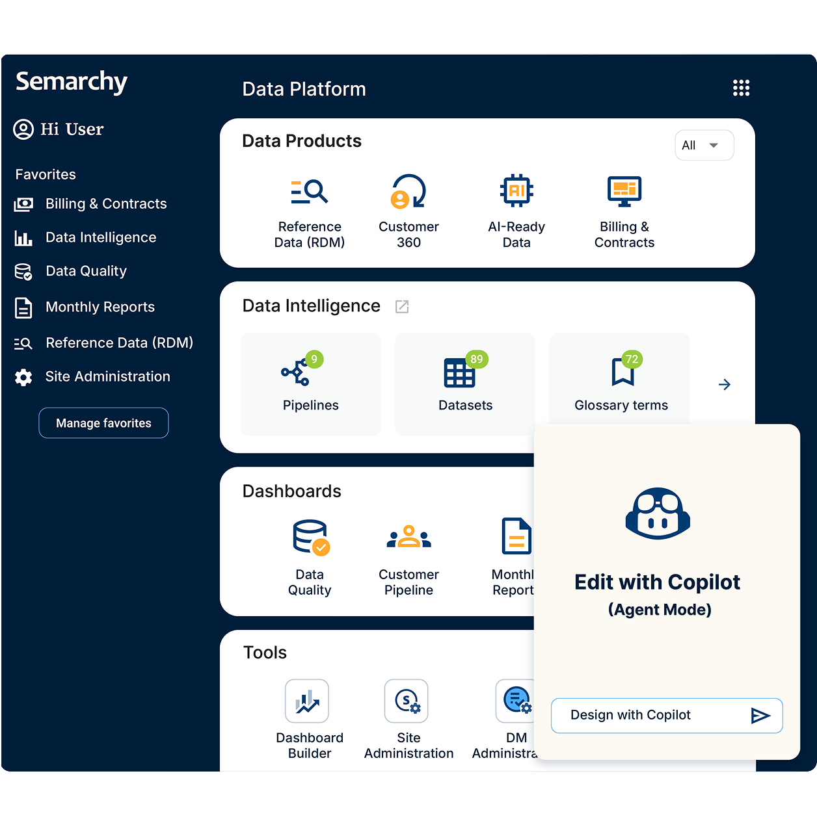Click the Manage favorites button
Image resolution: width=817 pixels, height=832 pixels.
(103, 423)
